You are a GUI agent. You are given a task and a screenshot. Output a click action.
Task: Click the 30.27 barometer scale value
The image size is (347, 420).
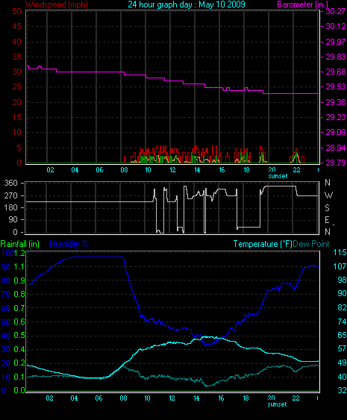(336, 11)
